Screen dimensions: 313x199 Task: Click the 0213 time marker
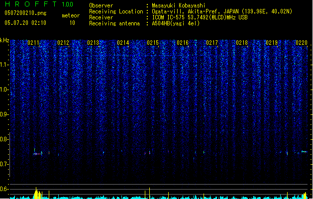[93, 43]
